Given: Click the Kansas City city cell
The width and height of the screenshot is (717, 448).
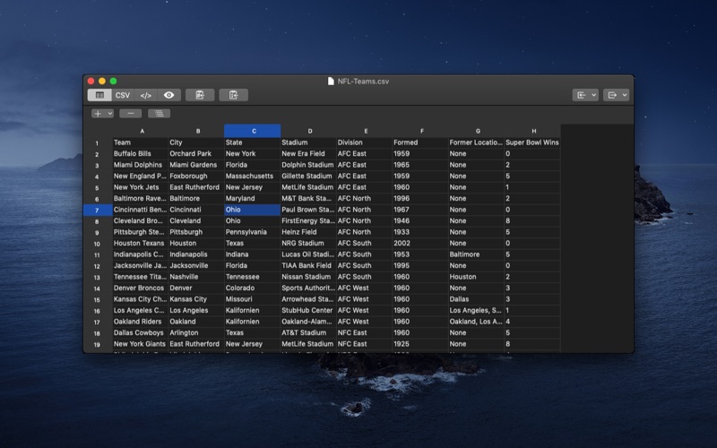Looking at the screenshot, I should coord(196,299).
